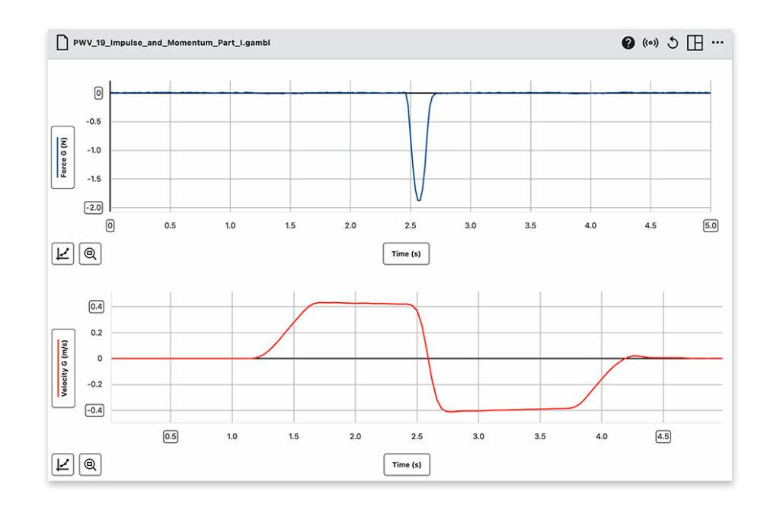Click the 2.0 tick label on Velocity time axis

pyautogui.click(x=355, y=436)
